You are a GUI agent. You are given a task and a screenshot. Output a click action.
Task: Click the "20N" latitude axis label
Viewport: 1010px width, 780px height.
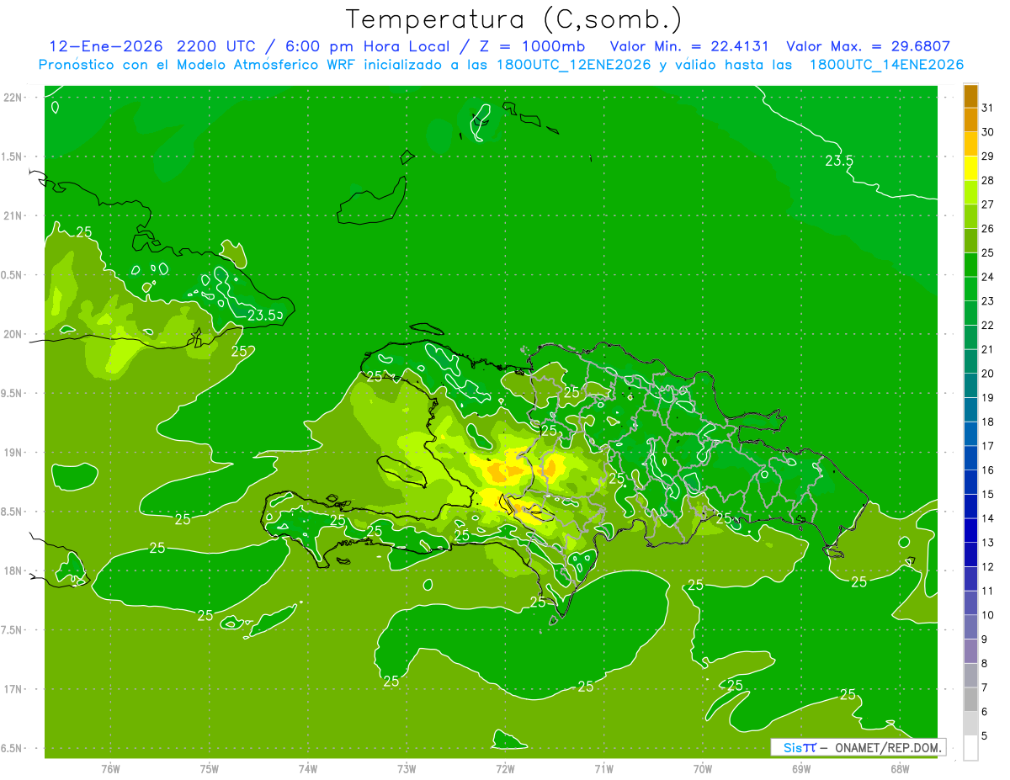coord(13,334)
